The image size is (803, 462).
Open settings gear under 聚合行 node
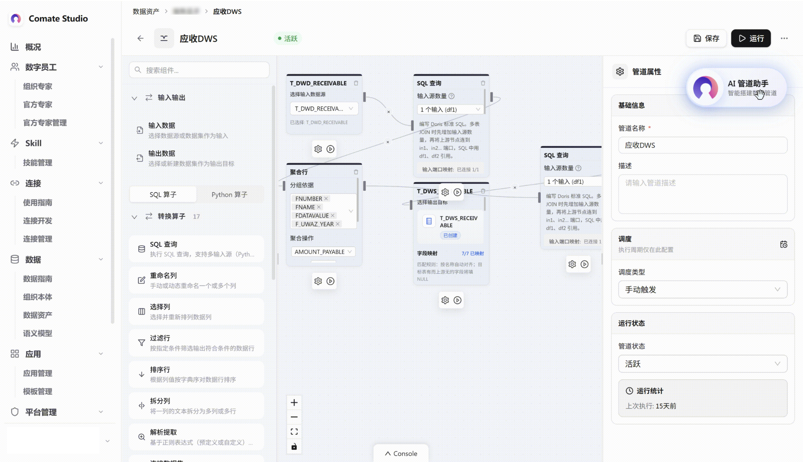tap(318, 281)
